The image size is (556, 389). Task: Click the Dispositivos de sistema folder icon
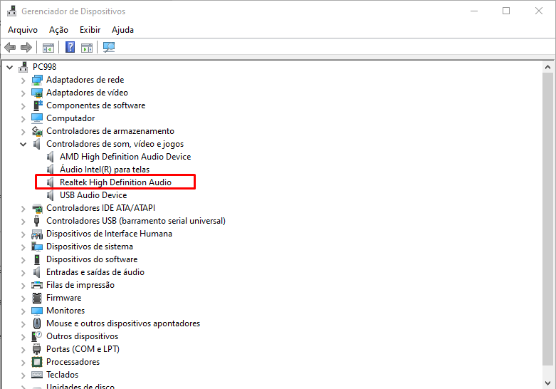click(x=37, y=247)
